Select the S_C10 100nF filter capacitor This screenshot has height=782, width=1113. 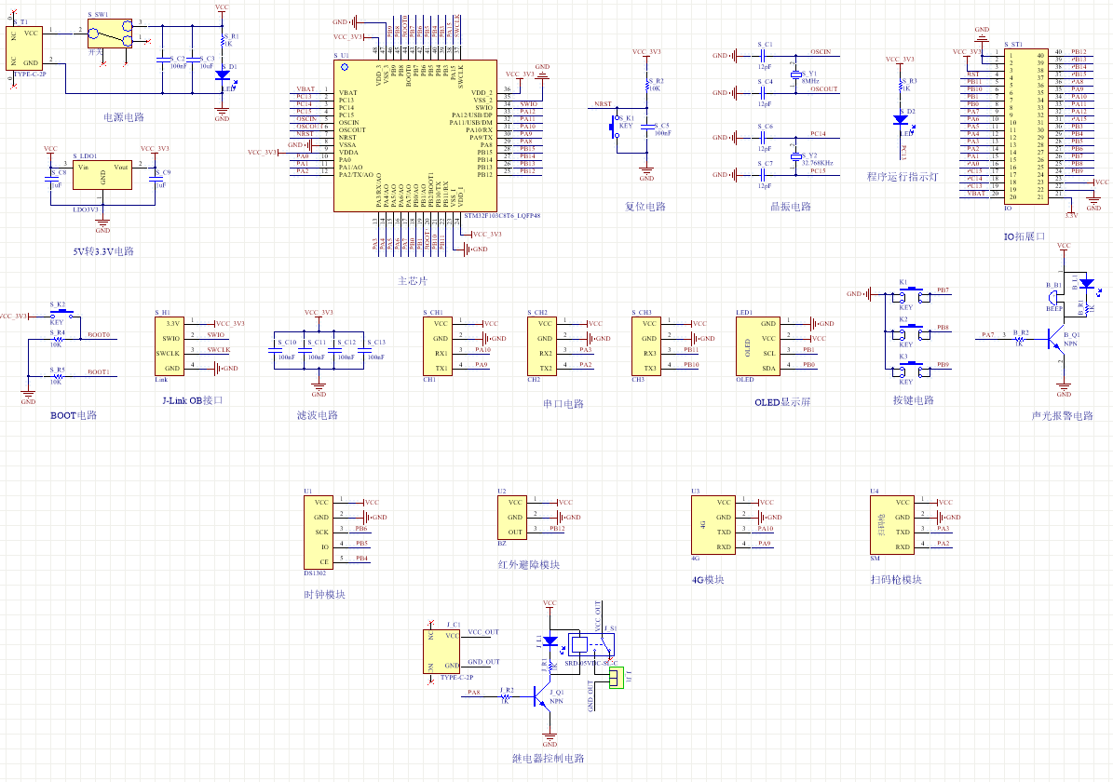click(x=274, y=350)
